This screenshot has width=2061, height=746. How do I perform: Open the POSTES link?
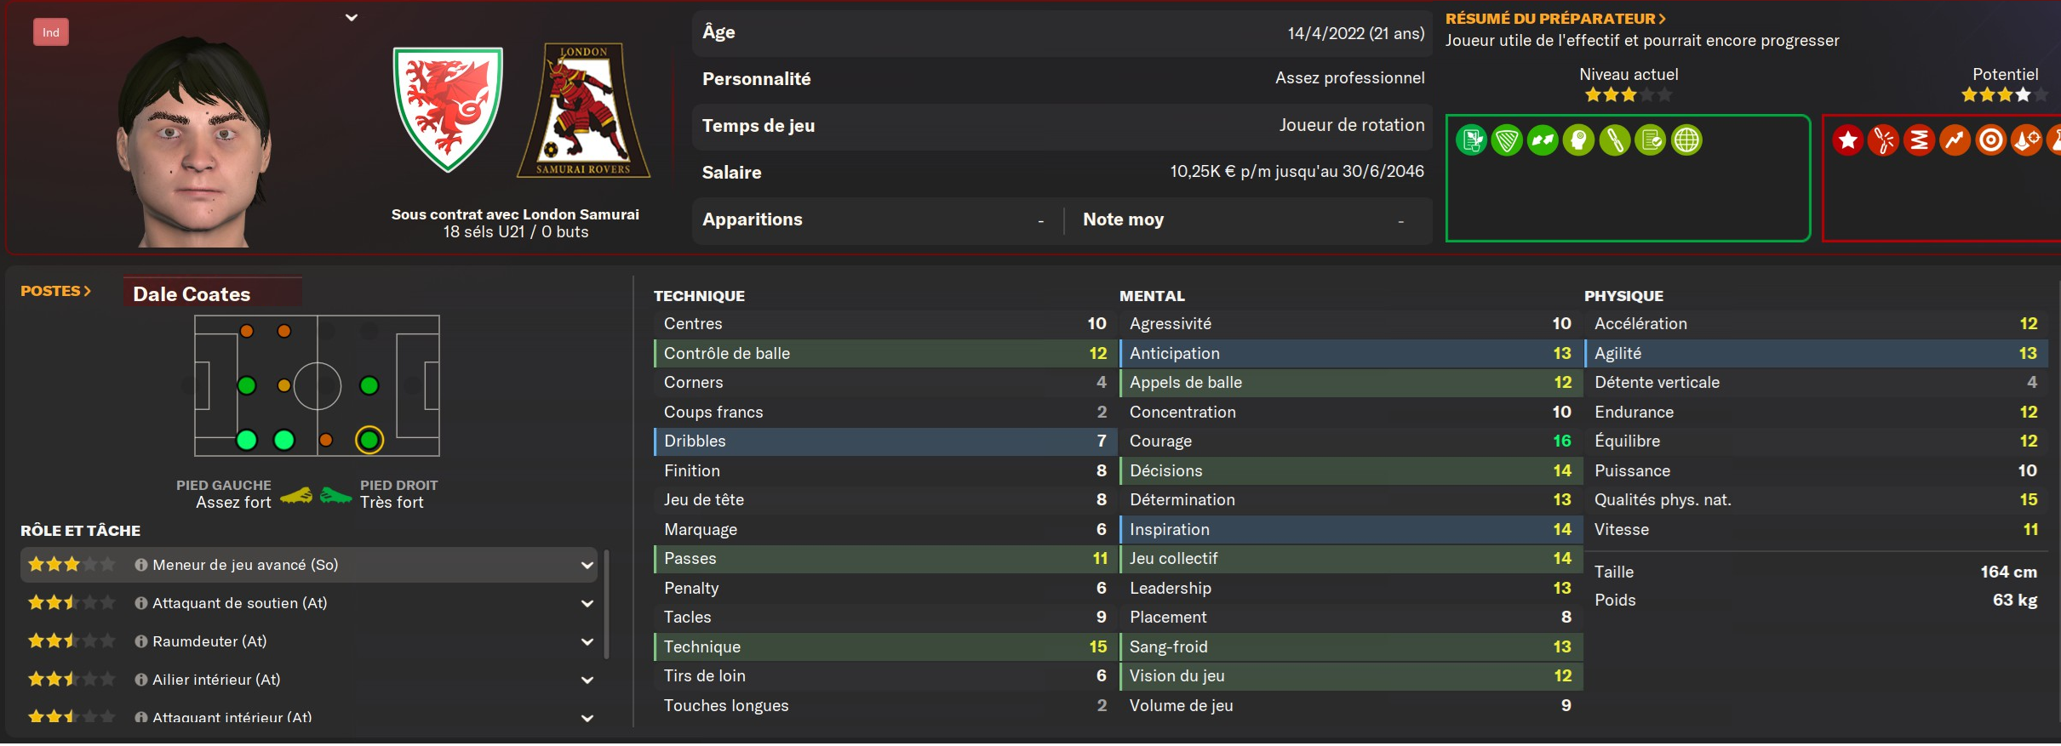(x=55, y=291)
